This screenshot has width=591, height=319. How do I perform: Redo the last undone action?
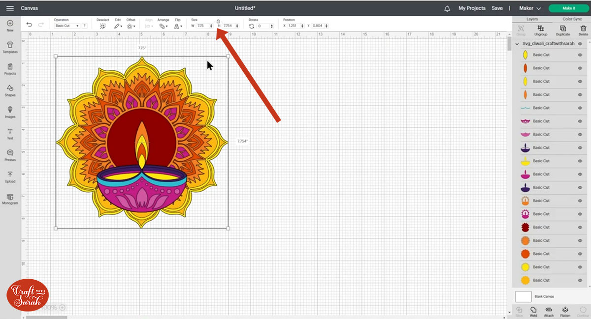tap(41, 25)
